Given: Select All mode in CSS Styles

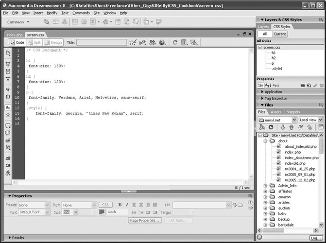Looking at the screenshot, I should pyautogui.click(x=265, y=34).
